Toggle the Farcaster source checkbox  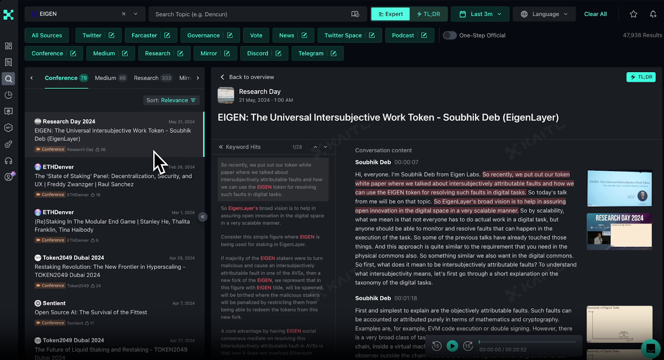tap(167, 35)
